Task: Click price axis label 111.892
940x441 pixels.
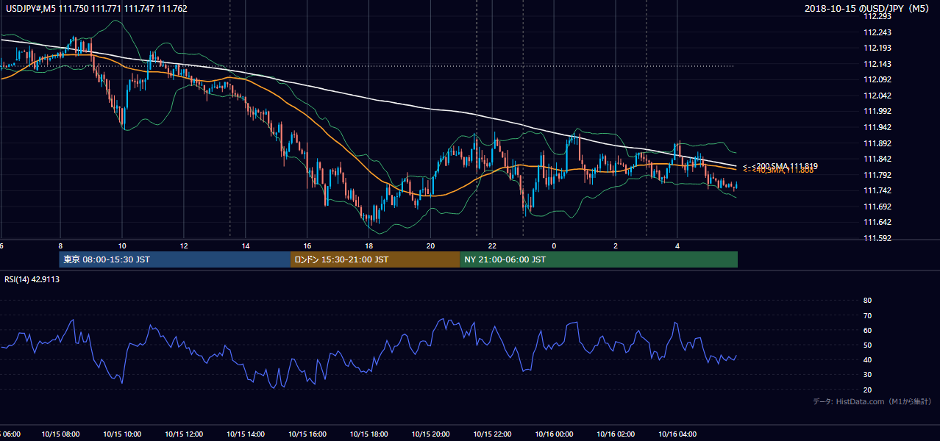Action: 879,143
